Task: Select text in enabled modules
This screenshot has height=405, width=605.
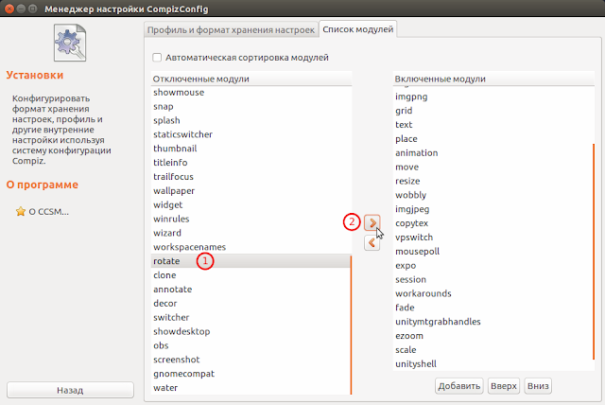Action: click(493, 125)
